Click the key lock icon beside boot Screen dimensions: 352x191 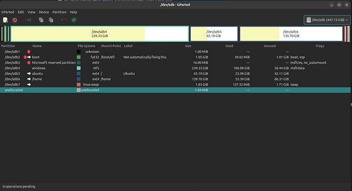pos(29,57)
